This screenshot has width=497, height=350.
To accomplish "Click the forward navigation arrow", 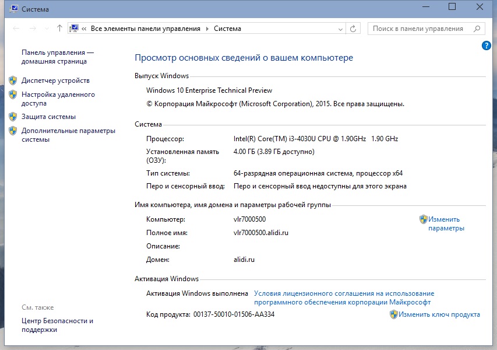I will pyautogui.click(x=33, y=29).
